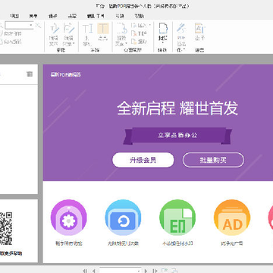Click the purple gear feature circle icon
The height and width of the screenshot is (273, 273).
69,218
